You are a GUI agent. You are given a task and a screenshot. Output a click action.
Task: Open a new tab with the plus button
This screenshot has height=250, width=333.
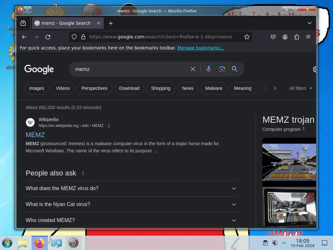pos(111,23)
